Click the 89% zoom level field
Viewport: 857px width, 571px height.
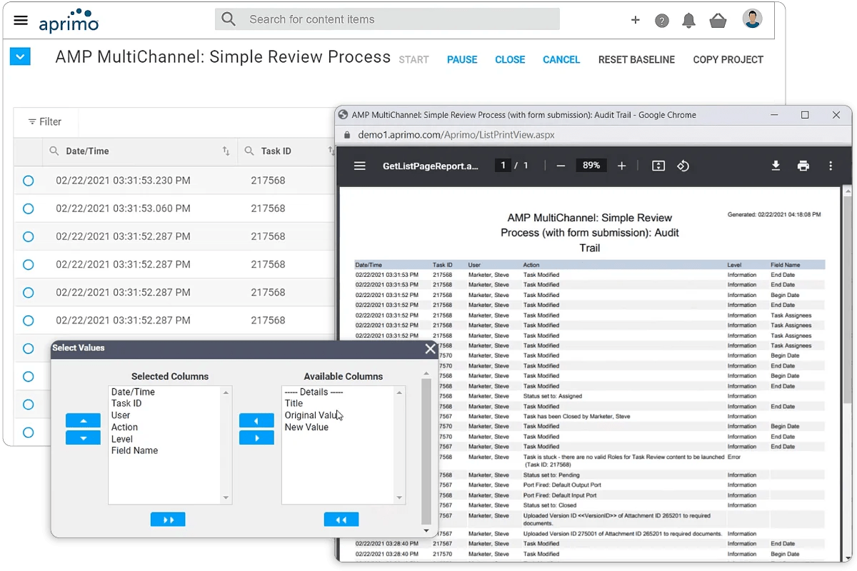(x=591, y=166)
